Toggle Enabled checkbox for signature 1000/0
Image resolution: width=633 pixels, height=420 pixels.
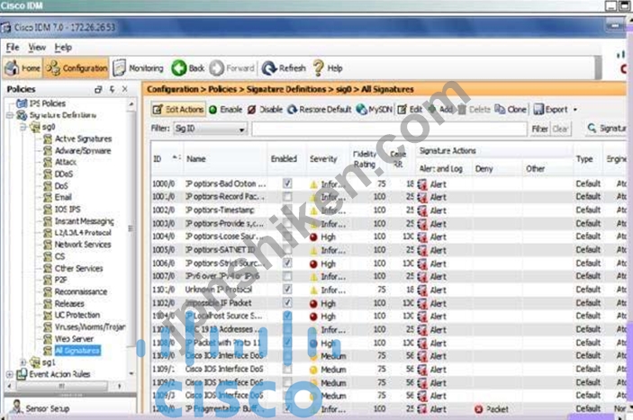(x=287, y=183)
